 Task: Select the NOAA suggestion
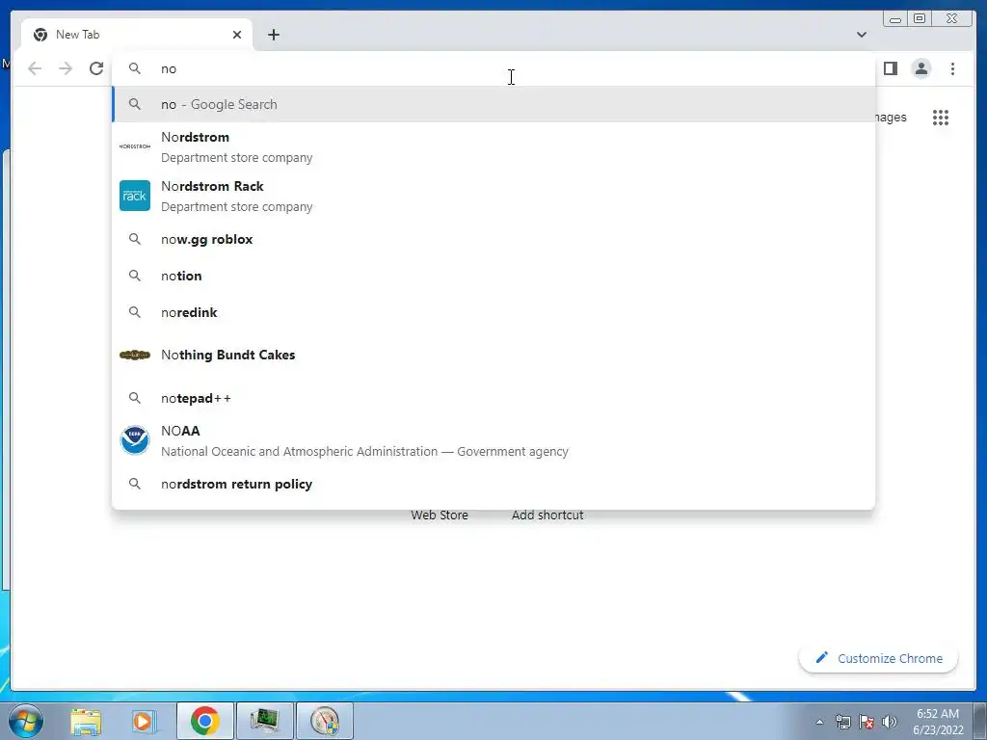[493, 440]
